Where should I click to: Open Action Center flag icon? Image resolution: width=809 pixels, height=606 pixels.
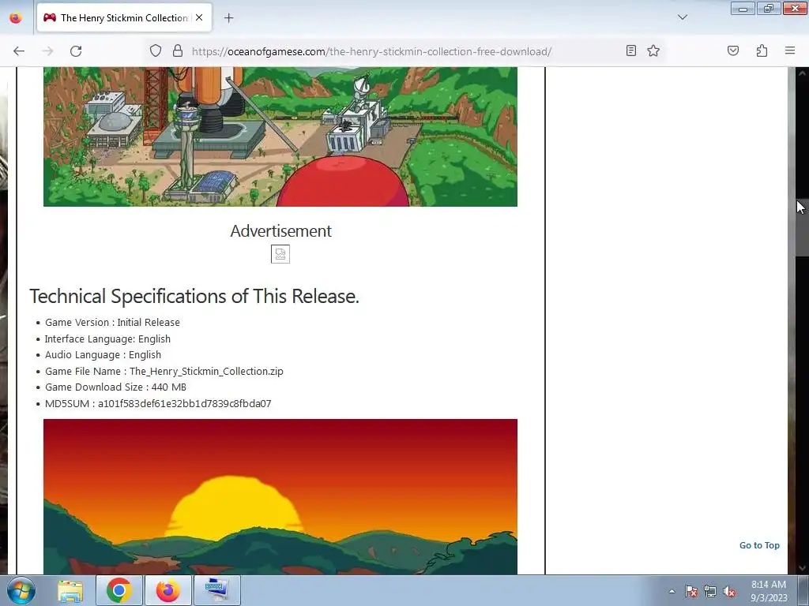(x=690, y=591)
